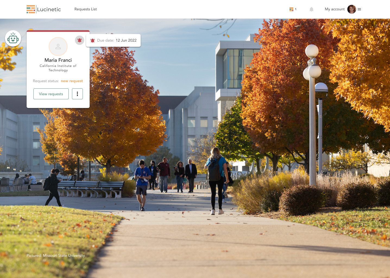Image resolution: width=390 pixels, height=278 pixels.
Task: Open the Requests List page
Action: pyautogui.click(x=86, y=9)
